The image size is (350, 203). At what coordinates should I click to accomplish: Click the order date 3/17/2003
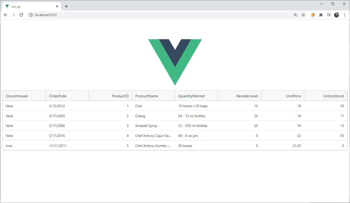[x=67, y=116]
